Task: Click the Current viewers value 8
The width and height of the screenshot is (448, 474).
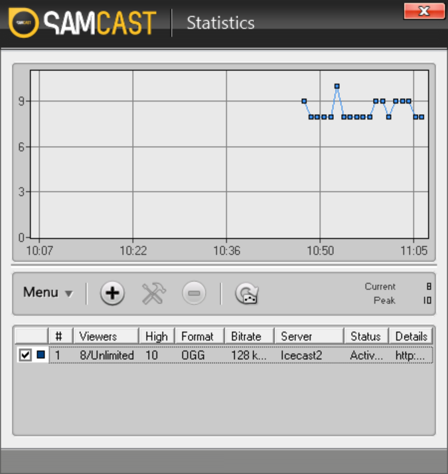Action: [x=429, y=286]
